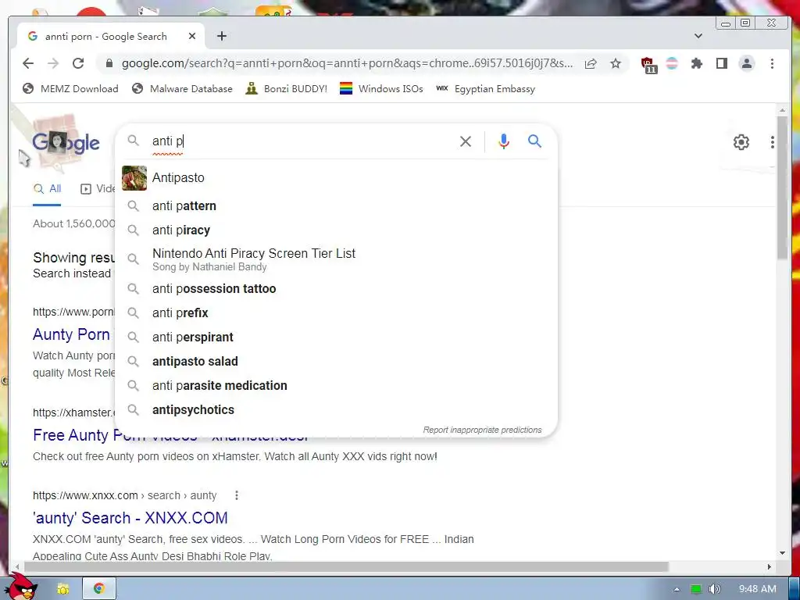The width and height of the screenshot is (800, 600).
Task: Click into the Google search field
Action: click(x=301, y=141)
